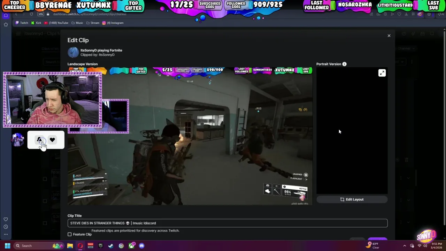Open the weather widget showing 63°F Clear
This screenshot has height=251, width=446.
(372, 245)
